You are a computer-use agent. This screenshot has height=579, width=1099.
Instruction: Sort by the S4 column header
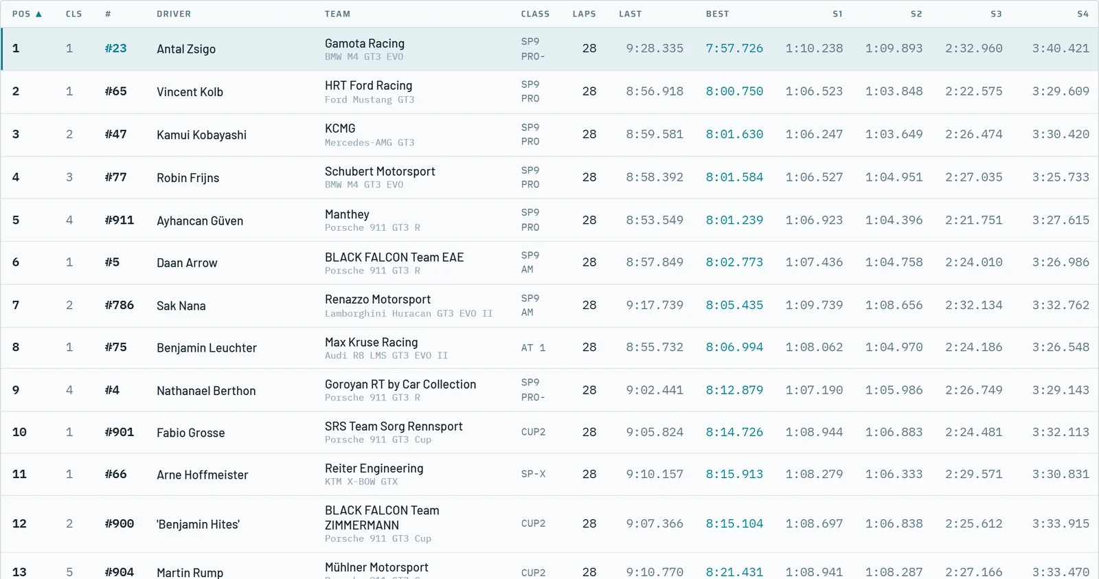1083,14
